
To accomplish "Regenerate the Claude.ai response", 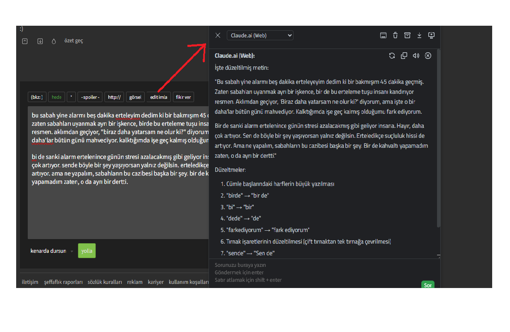I will click(x=392, y=56).
